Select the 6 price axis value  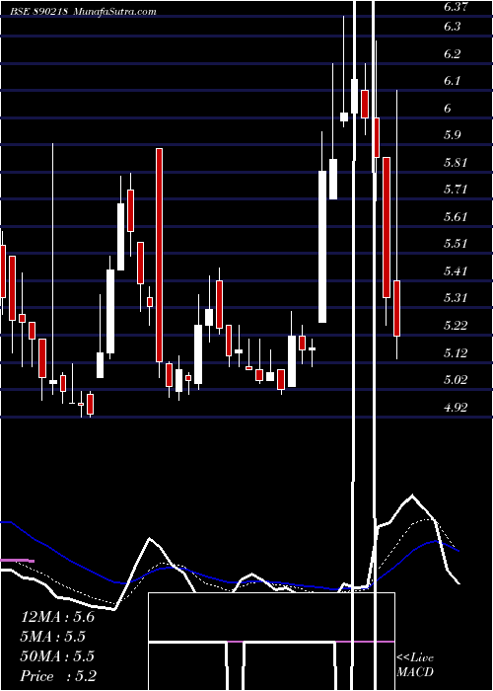[x=448, y=109]
